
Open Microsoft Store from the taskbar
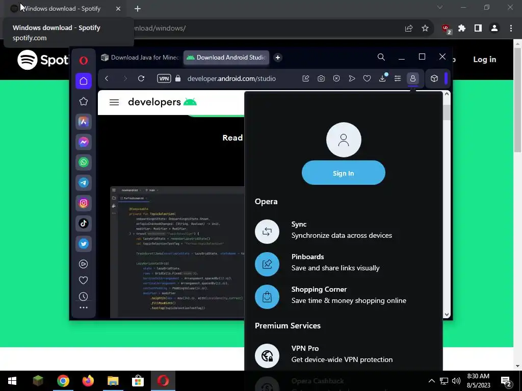138,381
